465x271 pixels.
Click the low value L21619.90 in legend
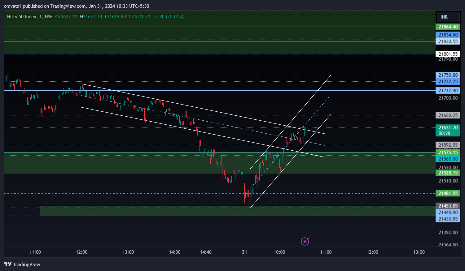click(115, 17)
